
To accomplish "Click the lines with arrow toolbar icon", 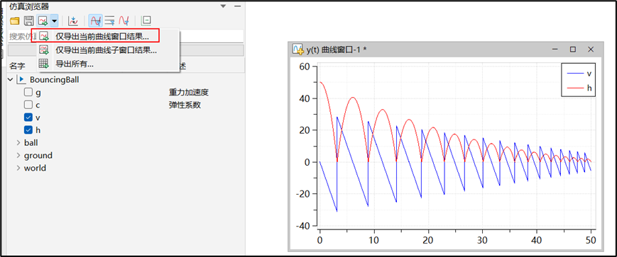I will 110,21.
